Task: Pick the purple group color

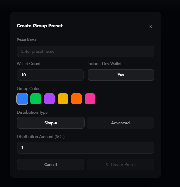Action: pyautogui.click(x=49, y=99)
